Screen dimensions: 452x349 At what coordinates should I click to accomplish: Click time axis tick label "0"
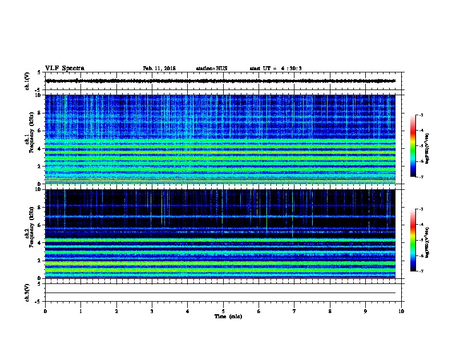pyautogui.click(x=45, y=311)
